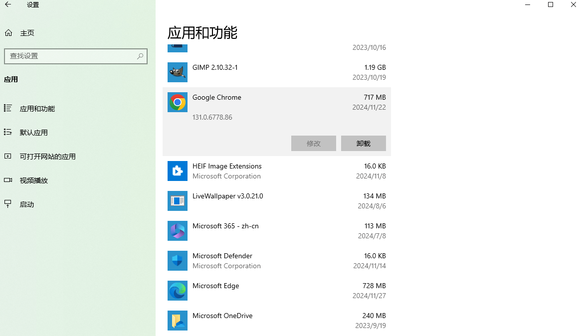Click the 卸载 button for Google Chrome
579x336 pixels.
click(x=363, y=143)
